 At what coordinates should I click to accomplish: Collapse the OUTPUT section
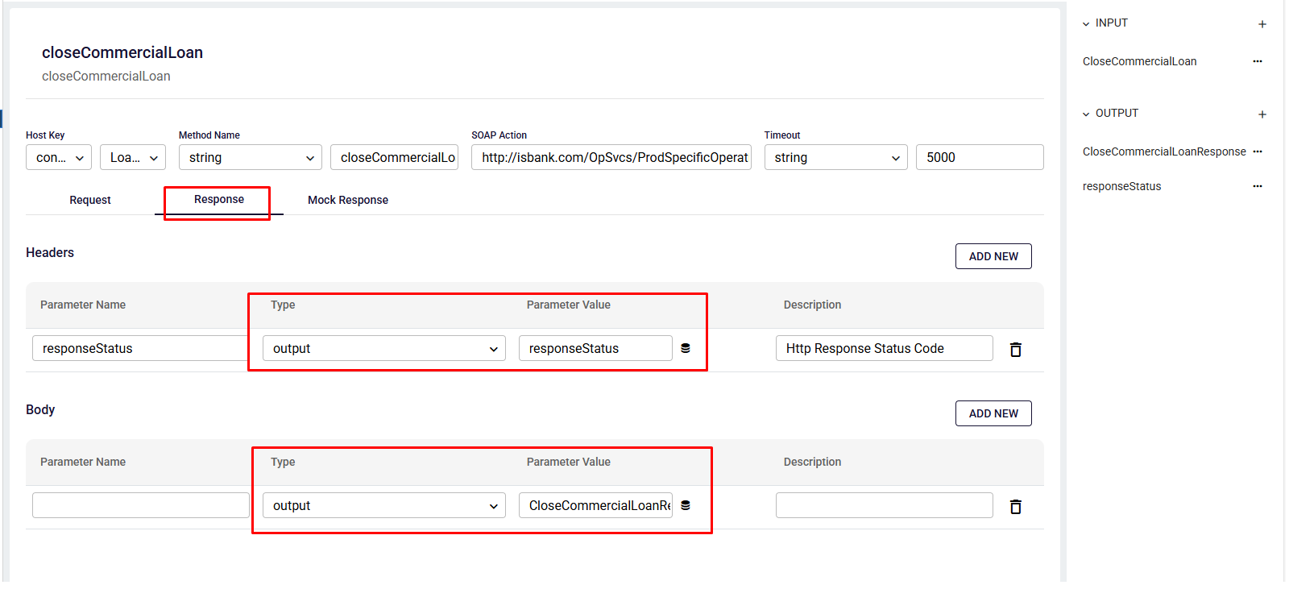coord(1086,114)
